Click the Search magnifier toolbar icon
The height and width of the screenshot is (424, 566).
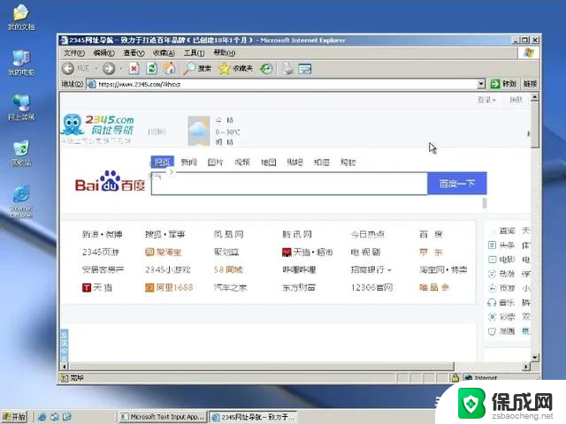pyautogui.click(x=189, y=68)
